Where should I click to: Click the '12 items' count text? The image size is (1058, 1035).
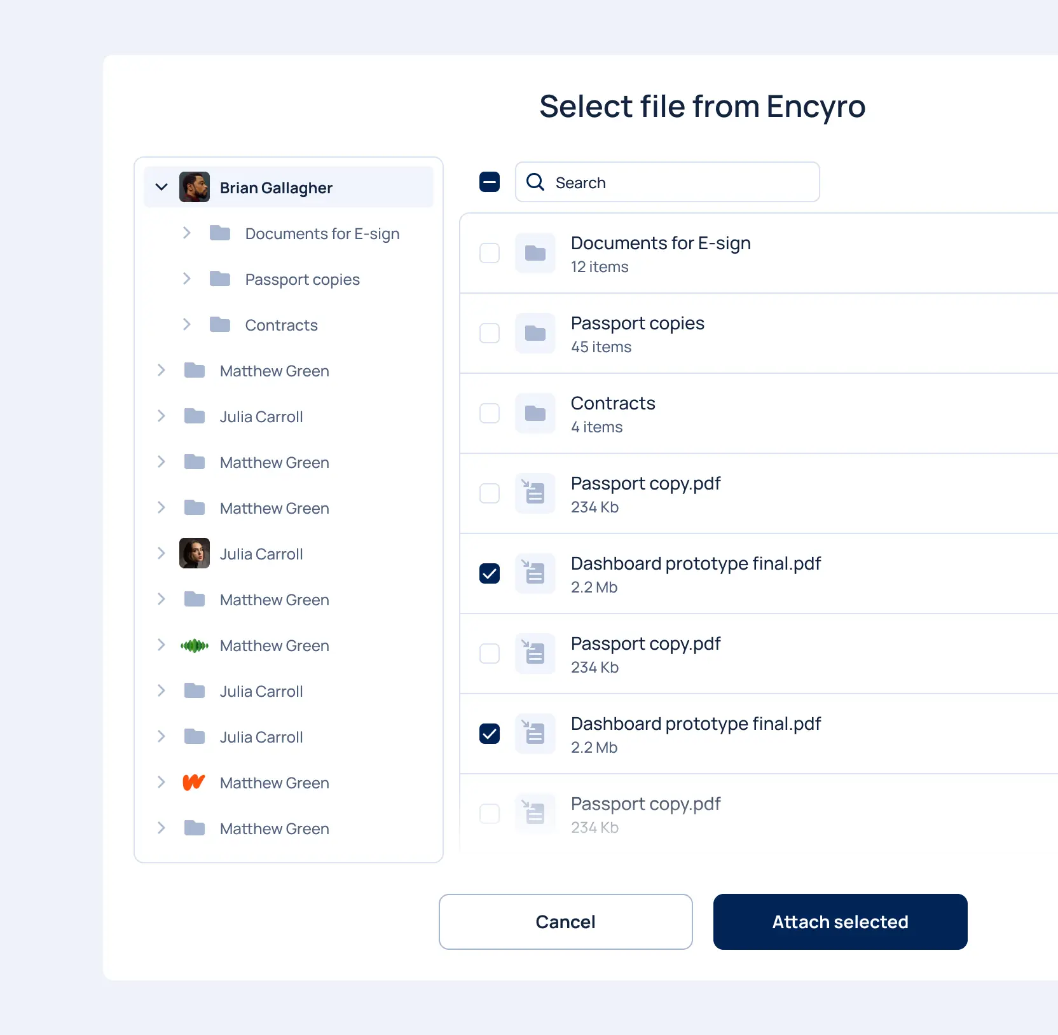[600, 267]
